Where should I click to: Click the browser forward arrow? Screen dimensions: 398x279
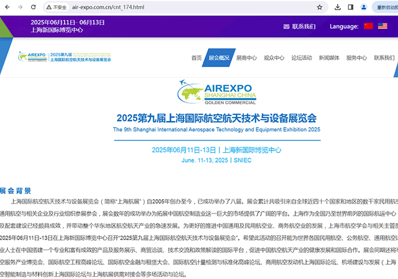tap(20, 7)
